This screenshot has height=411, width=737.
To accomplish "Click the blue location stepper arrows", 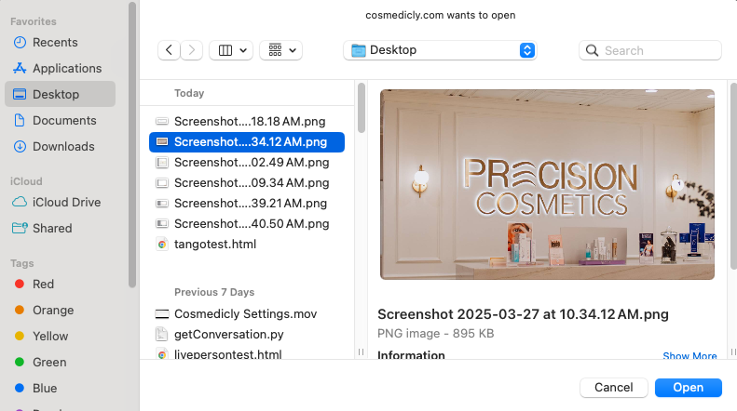I will coord(527,50).
